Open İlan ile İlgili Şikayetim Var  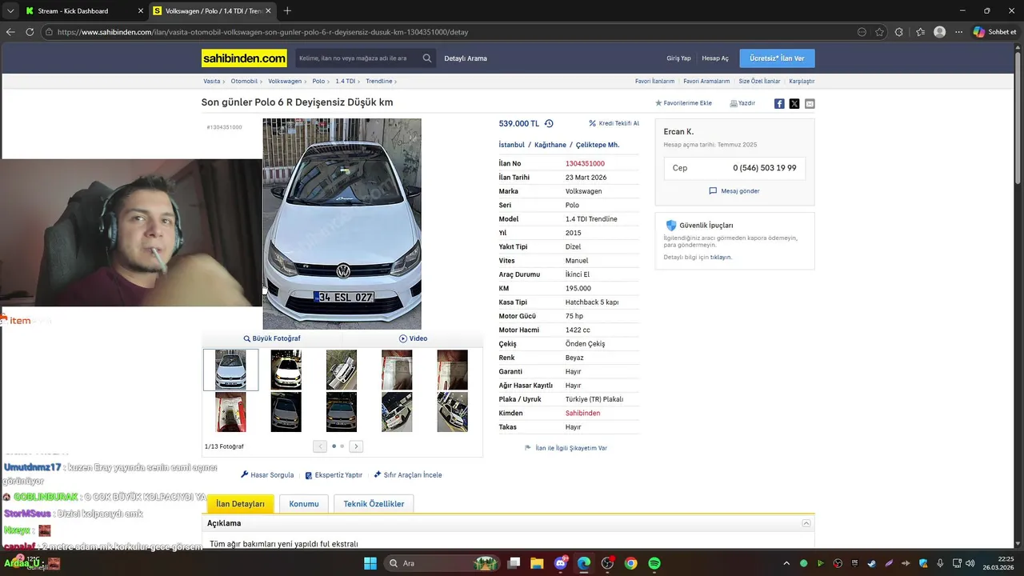click(566, 448)
